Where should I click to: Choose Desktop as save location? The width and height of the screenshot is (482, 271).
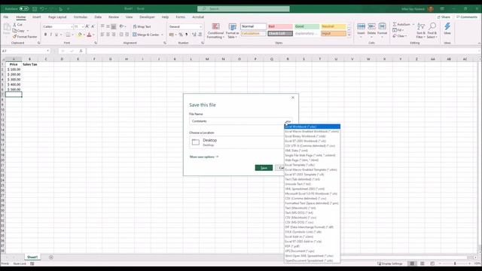click(236, 142)
